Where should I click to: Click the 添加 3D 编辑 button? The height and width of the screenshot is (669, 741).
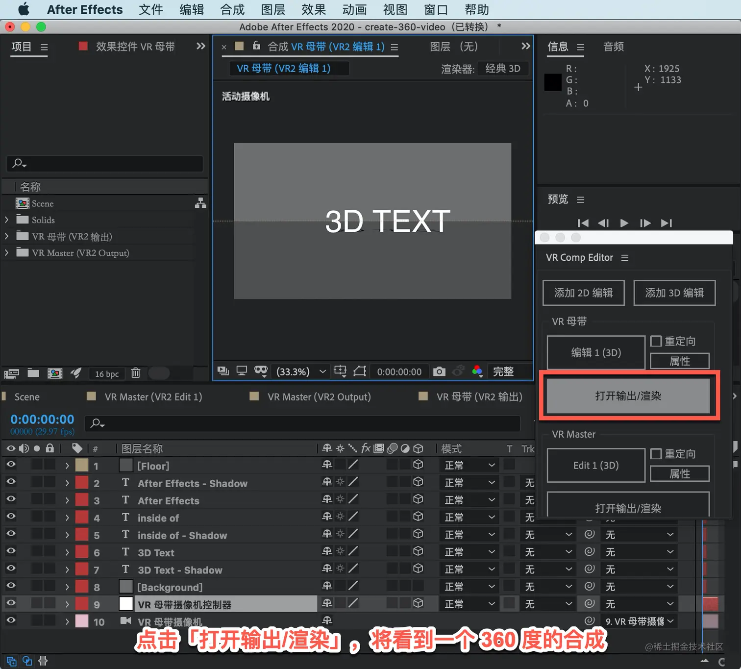(674, 293)
